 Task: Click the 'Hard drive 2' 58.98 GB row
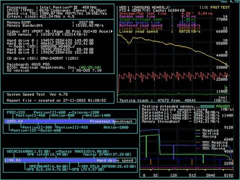click(x=50, y=49)
